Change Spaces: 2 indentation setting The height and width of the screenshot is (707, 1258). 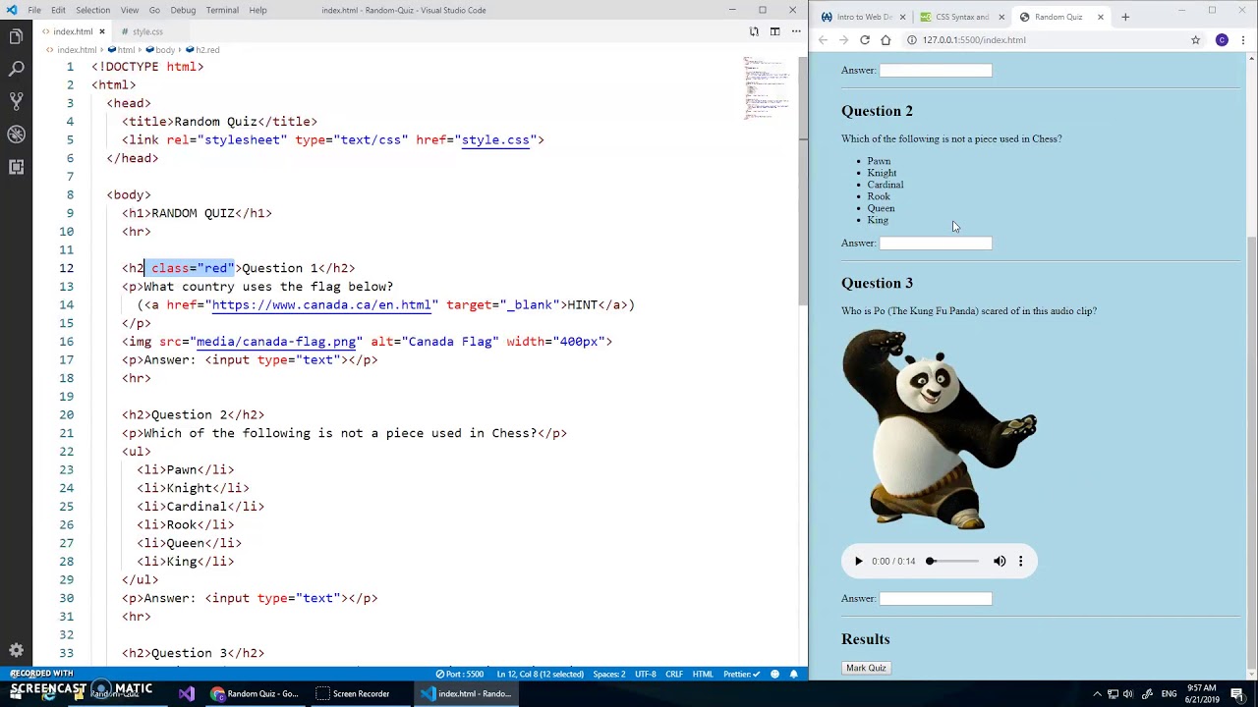[609, 675]
